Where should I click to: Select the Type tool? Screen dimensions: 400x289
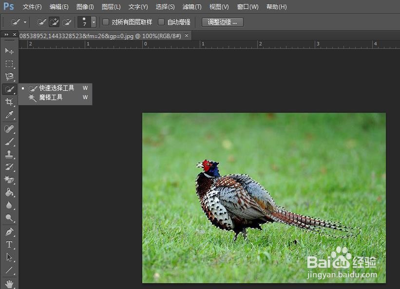(x=9, y=245)
